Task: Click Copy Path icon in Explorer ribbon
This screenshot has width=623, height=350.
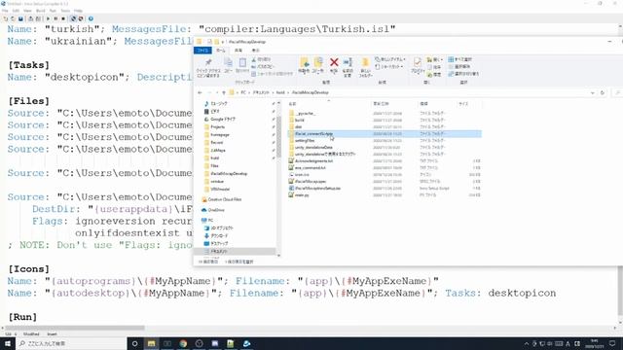Action: coord(254,66)
